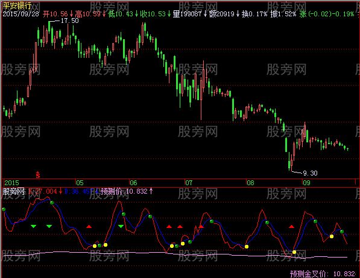Image resolution: width=360 pixels, height=278 pixels.
Task: Click the turnover rate 换0.17%
Action: pyautogui.click(x=254, y=14)
